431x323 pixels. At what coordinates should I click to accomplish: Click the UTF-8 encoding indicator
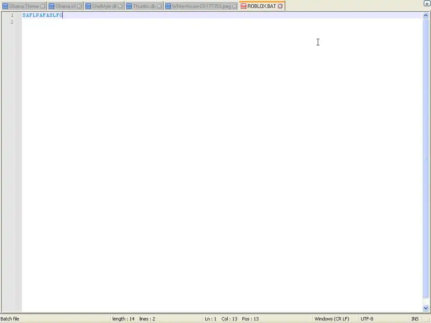coord(367,319)
